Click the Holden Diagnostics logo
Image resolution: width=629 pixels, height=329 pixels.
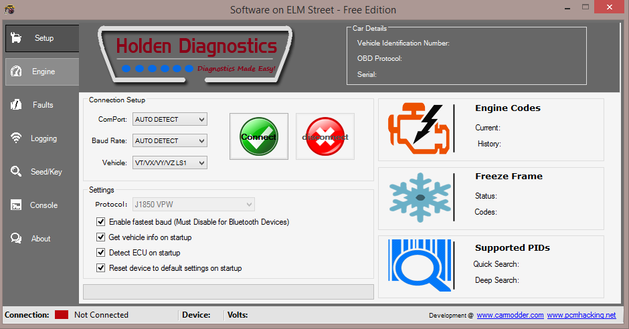pyautogui.click(x=195, y=56)
